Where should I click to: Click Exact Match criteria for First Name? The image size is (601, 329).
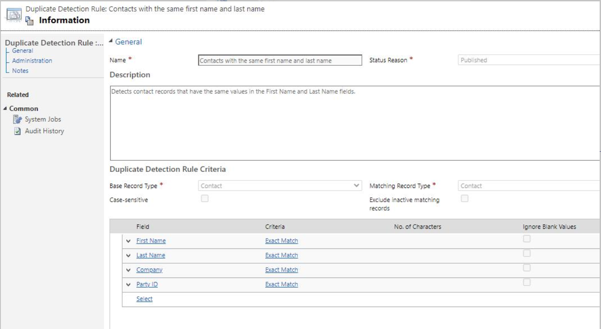click(x=281, y=241)
